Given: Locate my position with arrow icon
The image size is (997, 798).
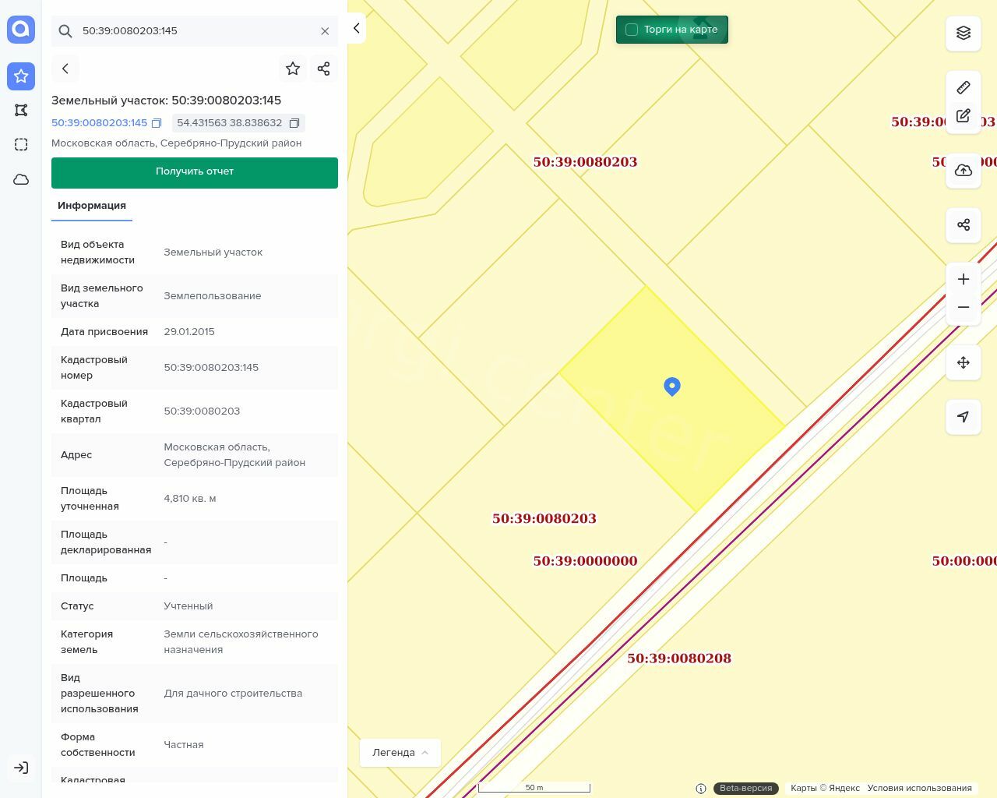Looking at the screenshot, I should pyautogui.click(x=964, y=417).
